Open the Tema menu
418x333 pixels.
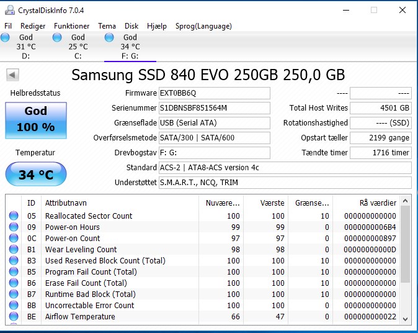coord(107,26)
